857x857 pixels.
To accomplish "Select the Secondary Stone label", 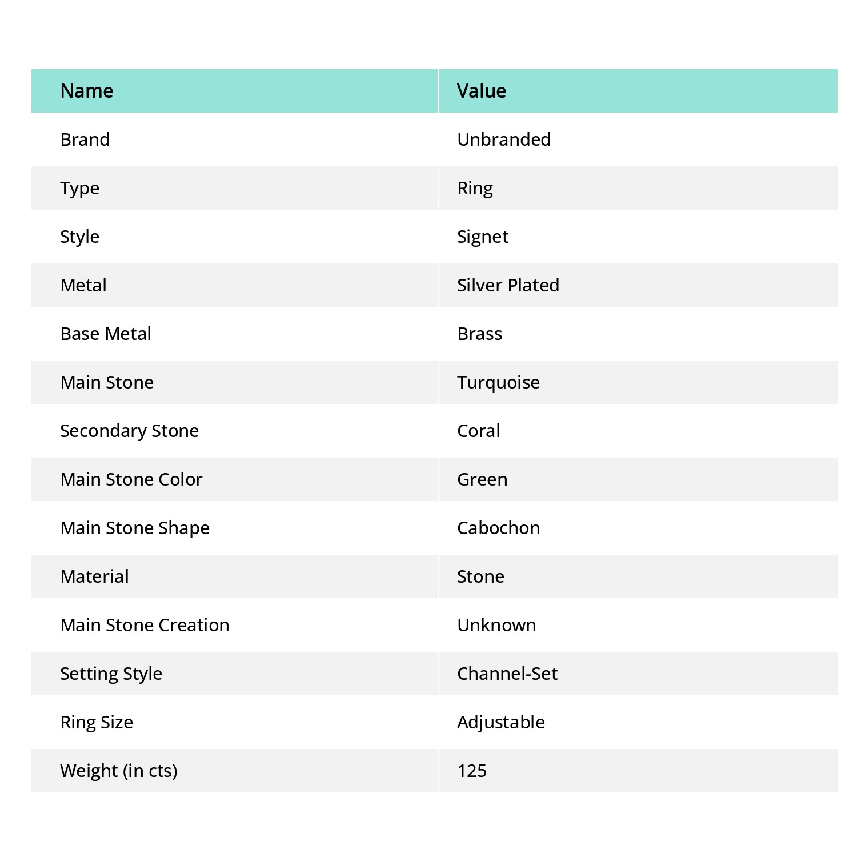I will 130,431.
